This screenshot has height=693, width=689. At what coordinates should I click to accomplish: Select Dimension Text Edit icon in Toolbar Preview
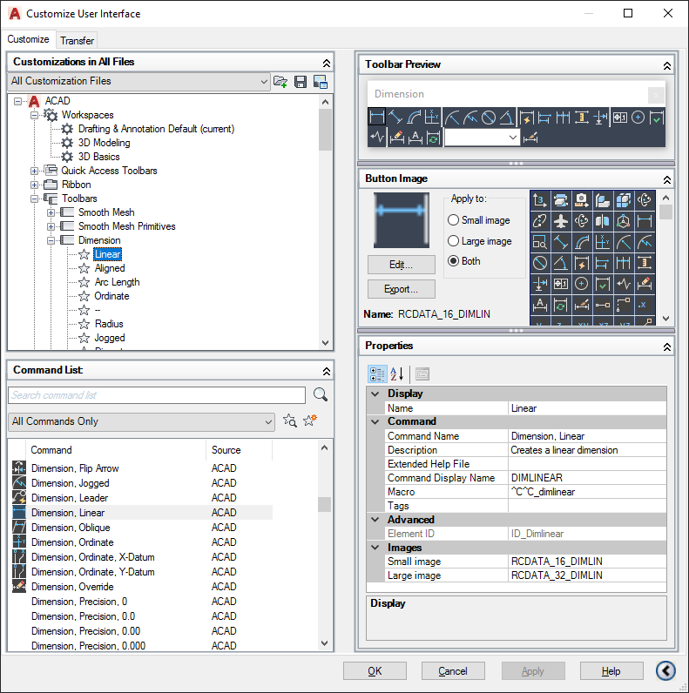(x=415, y=138)
